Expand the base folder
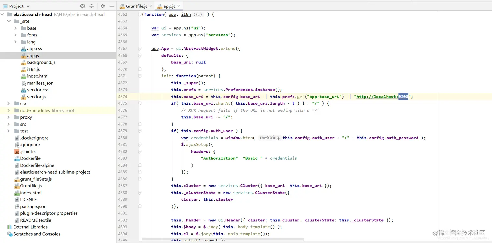Viewport: 492px width, 243px height. pyautogui.click(x=16, y=28)
